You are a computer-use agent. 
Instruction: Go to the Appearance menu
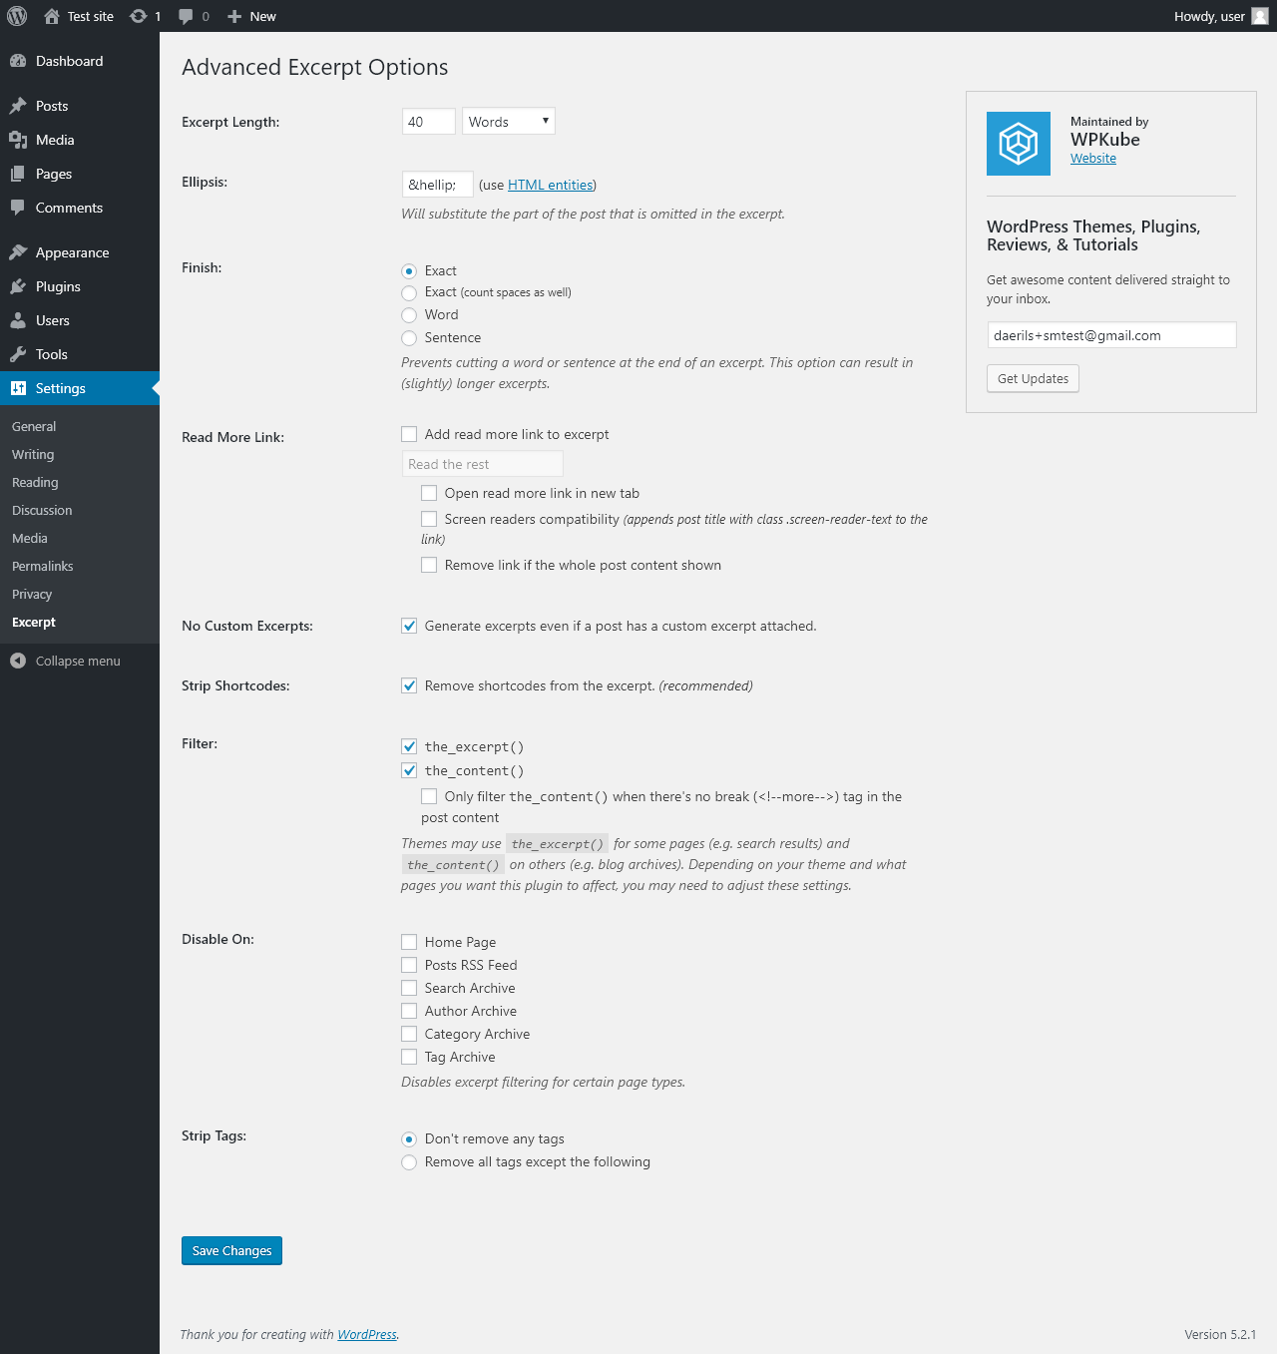coord(72,252)
